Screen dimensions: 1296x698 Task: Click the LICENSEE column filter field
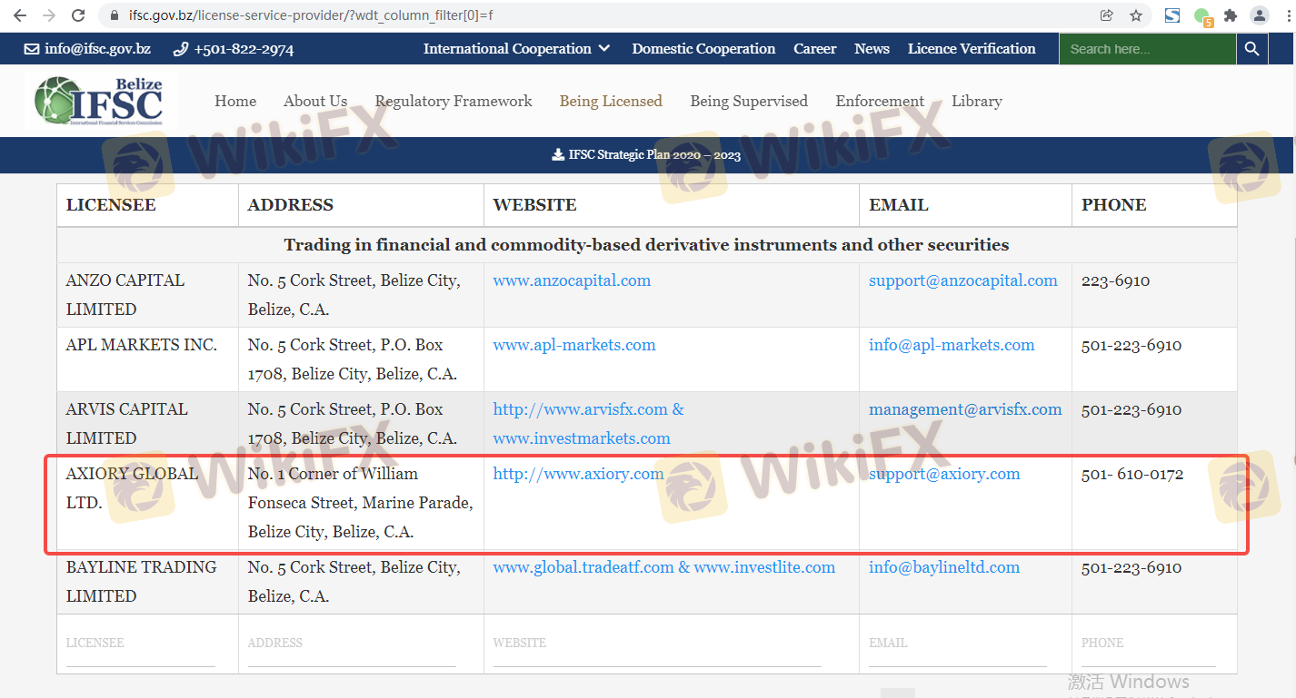141,643
